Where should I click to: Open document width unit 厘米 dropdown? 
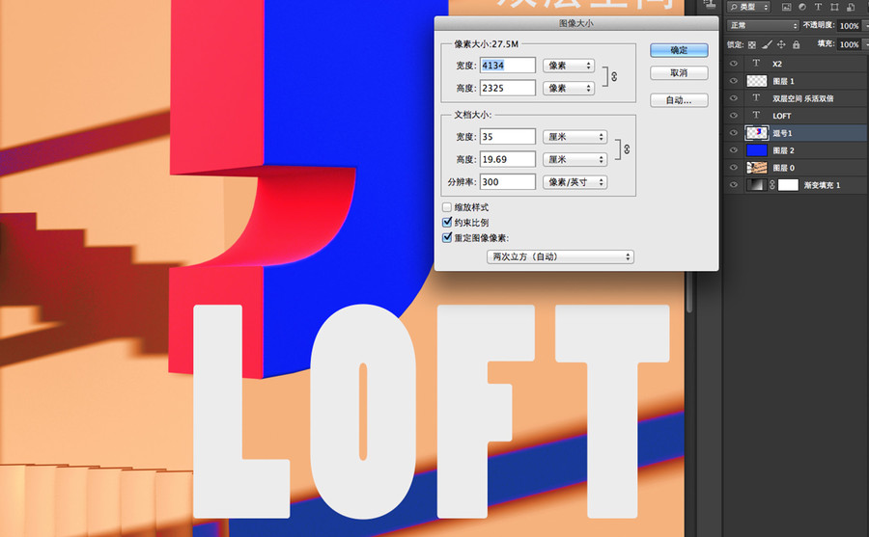pyautogui.click(x=575, y=137)
